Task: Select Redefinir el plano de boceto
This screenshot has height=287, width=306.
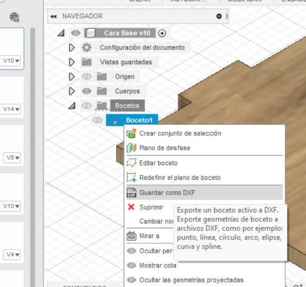Action: [204, 177]
